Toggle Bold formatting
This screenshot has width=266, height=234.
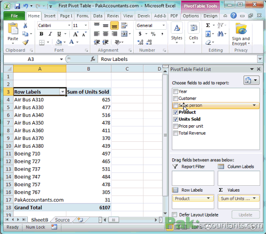tap(41, 34)
